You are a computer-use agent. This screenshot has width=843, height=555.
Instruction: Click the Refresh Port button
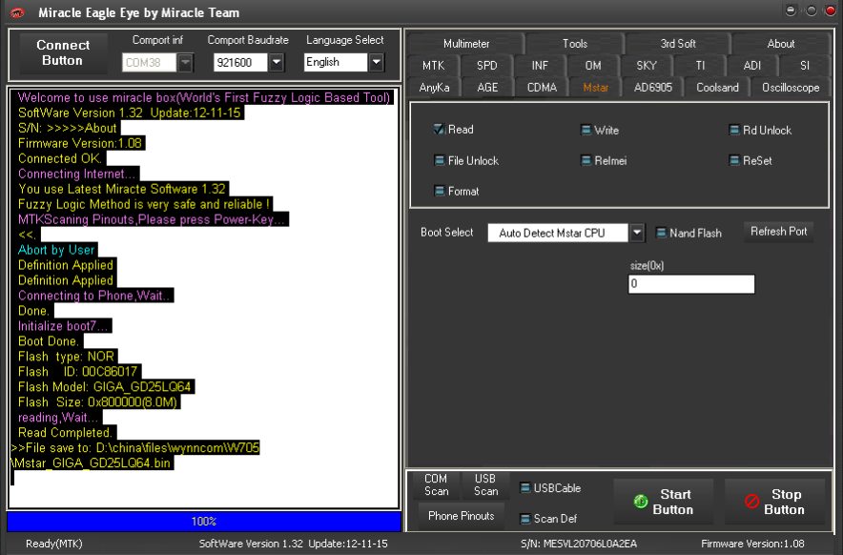coord(778,232)
